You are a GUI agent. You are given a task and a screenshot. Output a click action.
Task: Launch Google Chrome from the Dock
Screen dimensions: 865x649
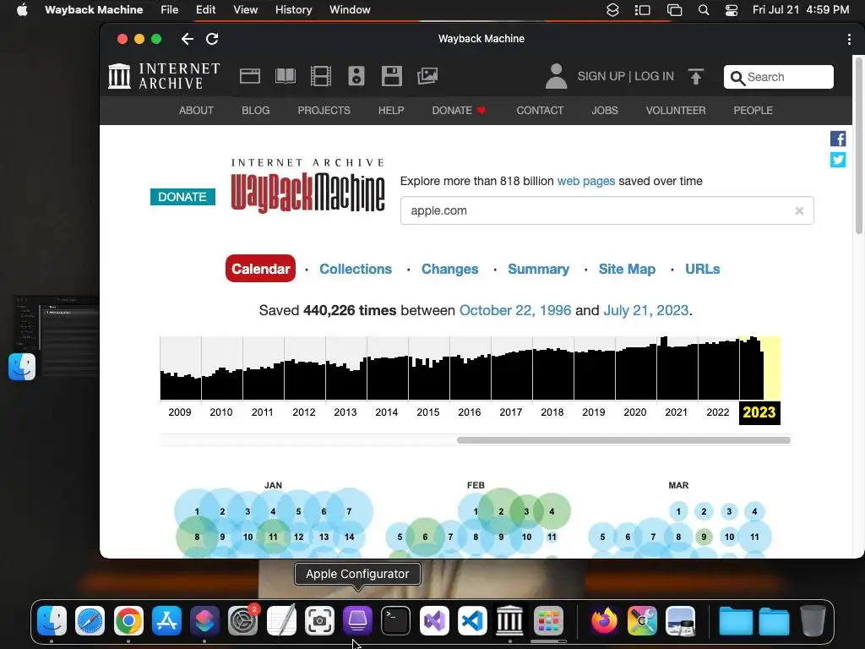click(128, 621)
